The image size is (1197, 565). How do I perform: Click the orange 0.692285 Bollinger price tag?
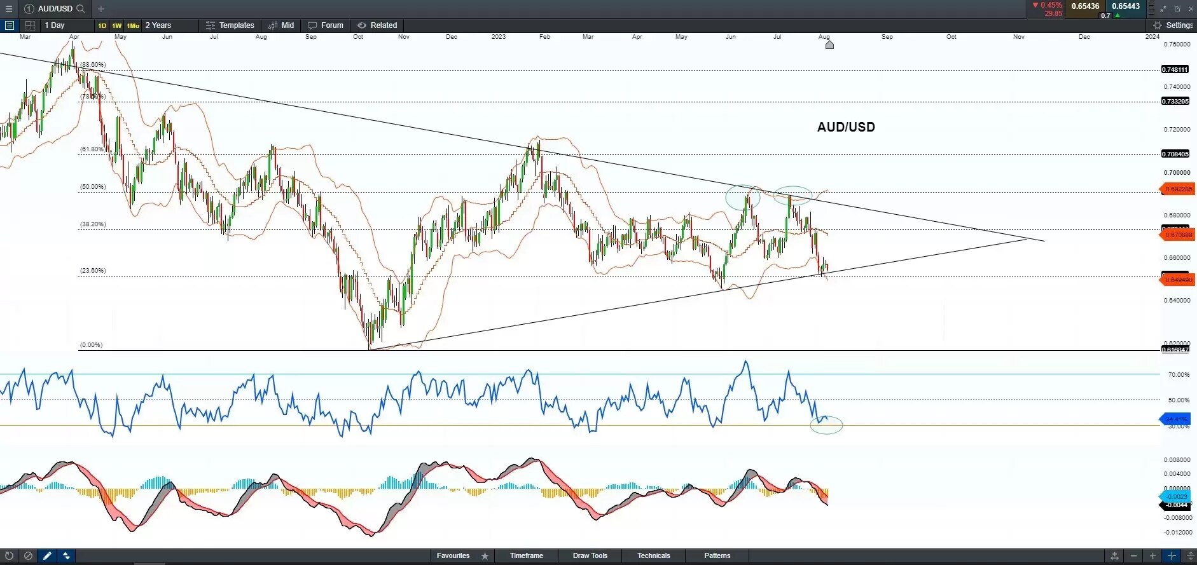click(1177, 189)
